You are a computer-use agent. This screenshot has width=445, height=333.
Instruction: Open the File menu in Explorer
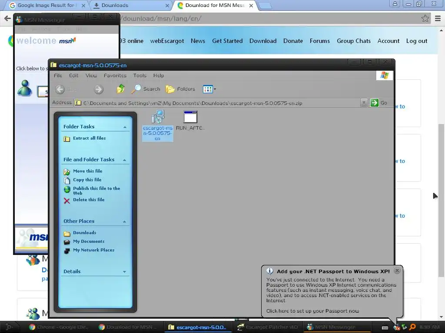point(58,75)
